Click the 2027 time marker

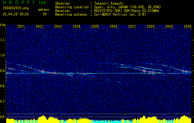point(132,26)
